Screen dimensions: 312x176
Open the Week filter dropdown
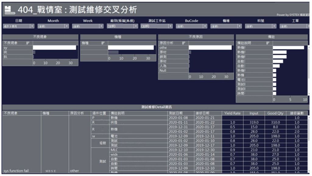click(101, 26)
